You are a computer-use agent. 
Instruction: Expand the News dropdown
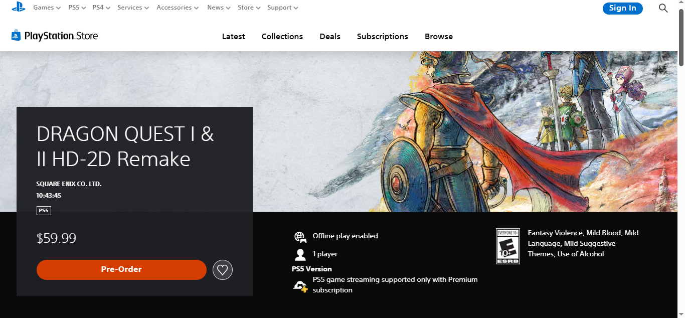219,8
